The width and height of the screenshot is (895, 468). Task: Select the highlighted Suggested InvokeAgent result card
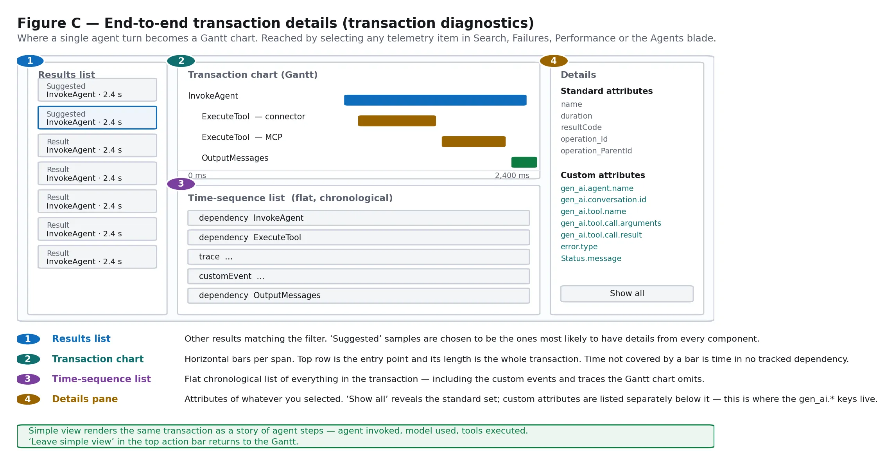click(97, 118)
